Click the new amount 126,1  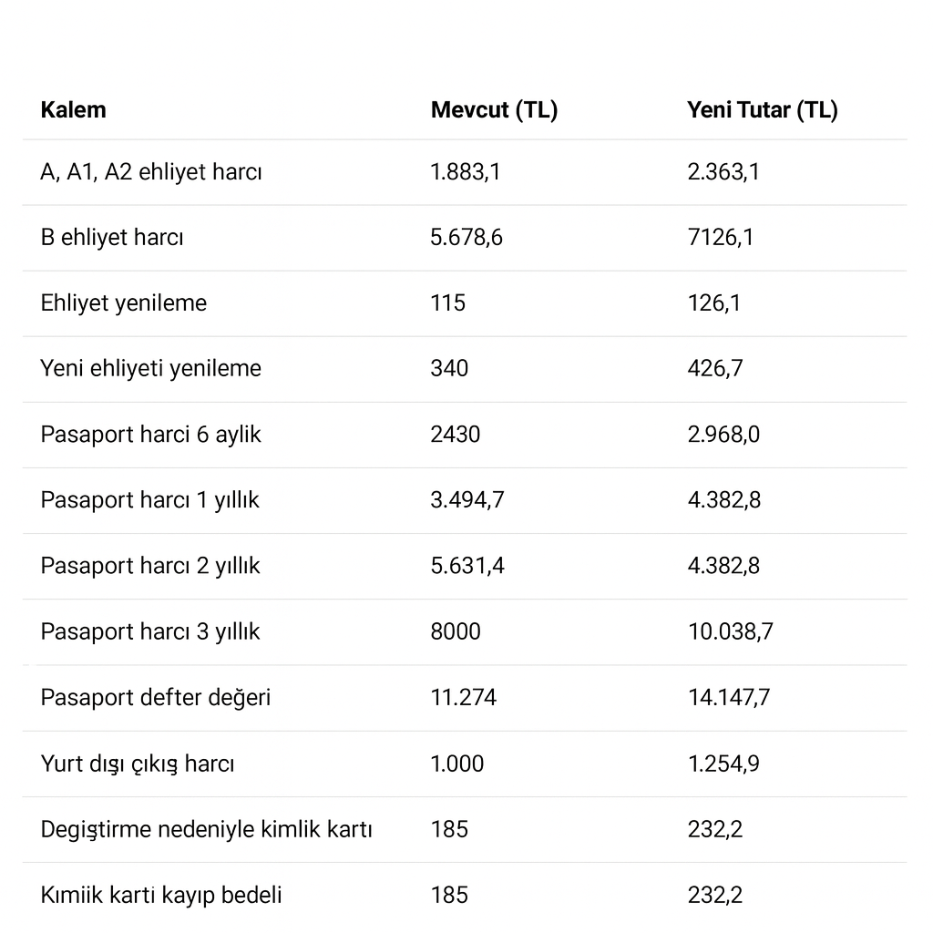tap(714, 303)
